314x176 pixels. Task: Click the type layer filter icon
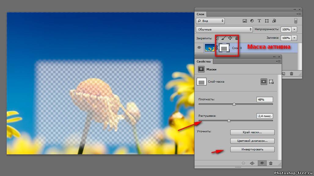pos(259,21)
